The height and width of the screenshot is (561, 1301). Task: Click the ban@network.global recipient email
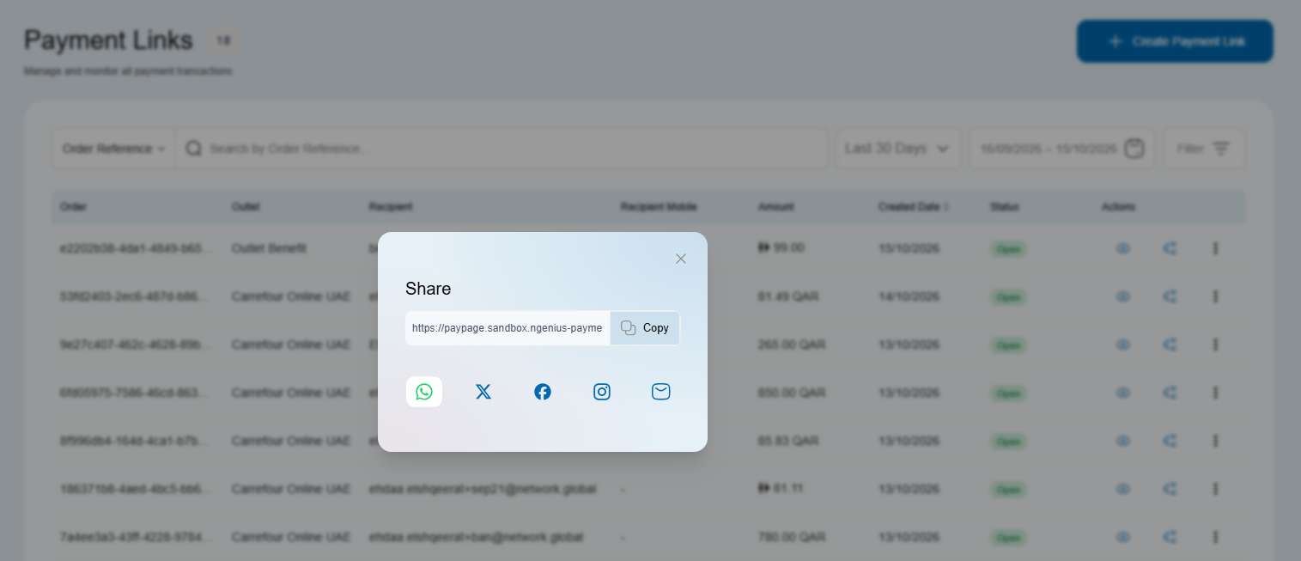pyautogui.click(x=477, y=537)
